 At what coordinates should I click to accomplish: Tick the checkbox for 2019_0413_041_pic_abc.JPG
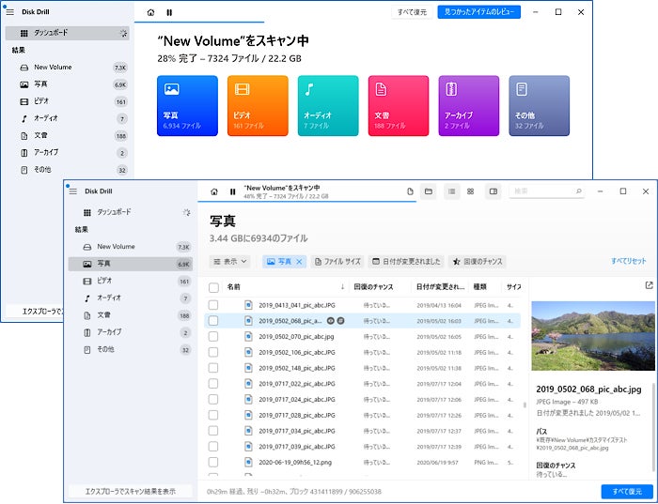pos(213,305)
